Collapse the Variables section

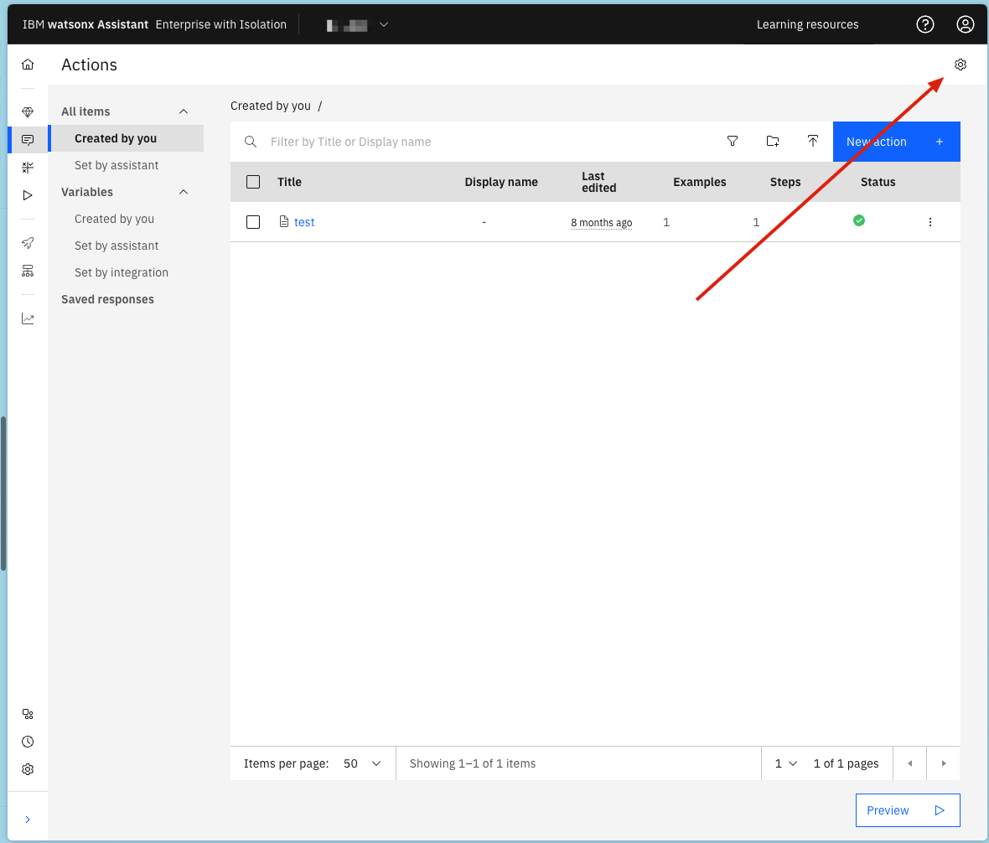coord(184,192)
